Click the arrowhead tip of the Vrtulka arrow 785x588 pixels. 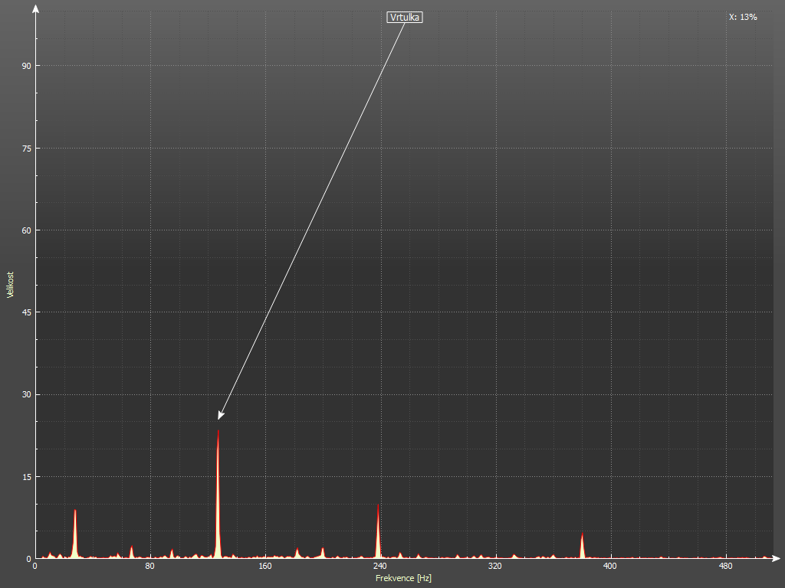coord(219,418)
